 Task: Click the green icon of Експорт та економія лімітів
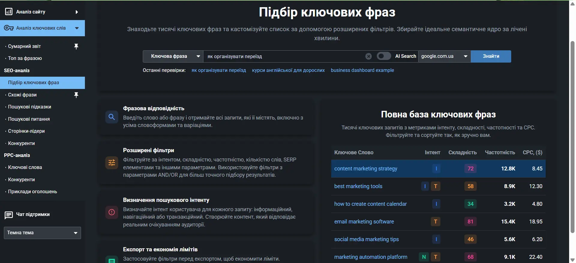pos(112,260)
